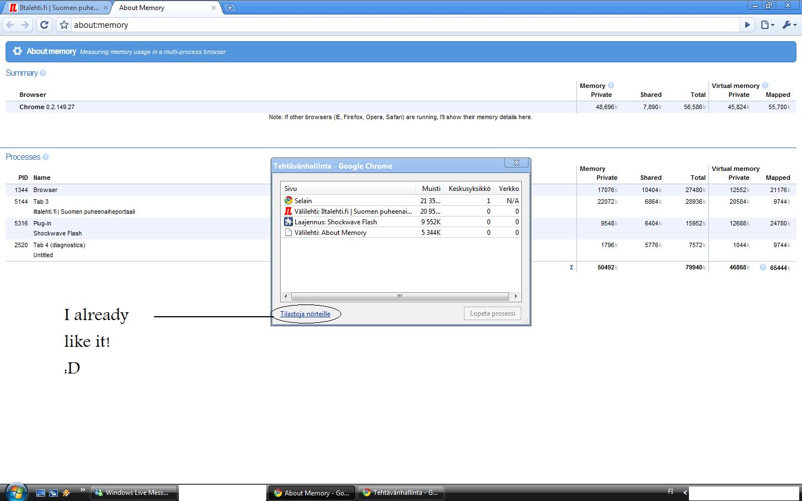Reload the about:memory page

pos(45,24)
